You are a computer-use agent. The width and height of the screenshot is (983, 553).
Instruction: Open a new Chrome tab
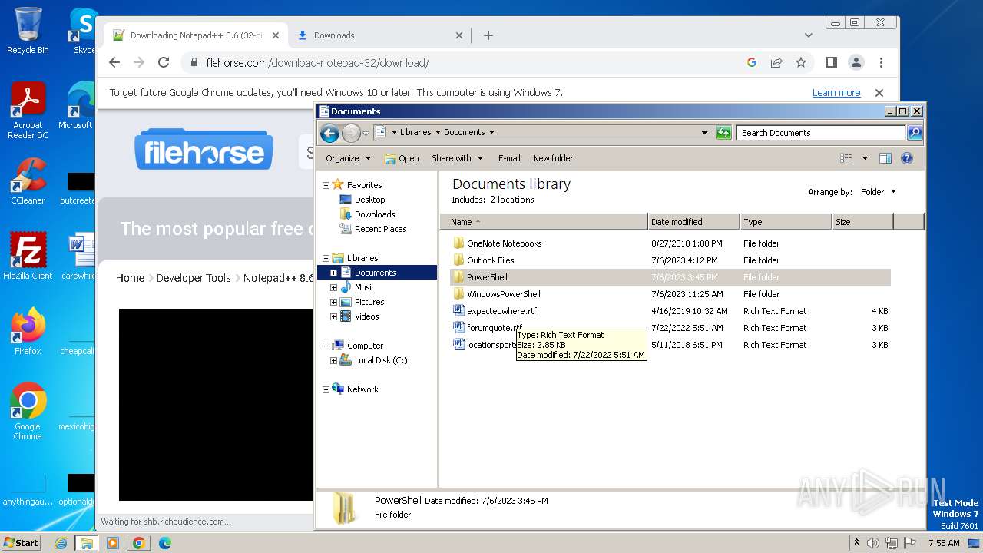pos(488,35)
